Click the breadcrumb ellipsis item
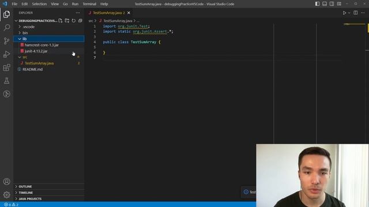 (138, 21)
